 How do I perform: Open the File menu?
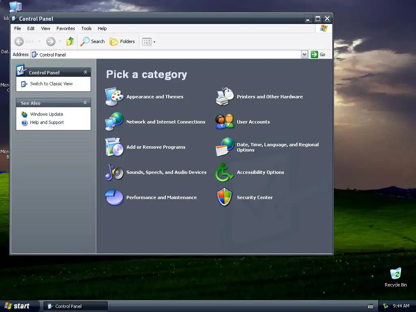[17, 28]
